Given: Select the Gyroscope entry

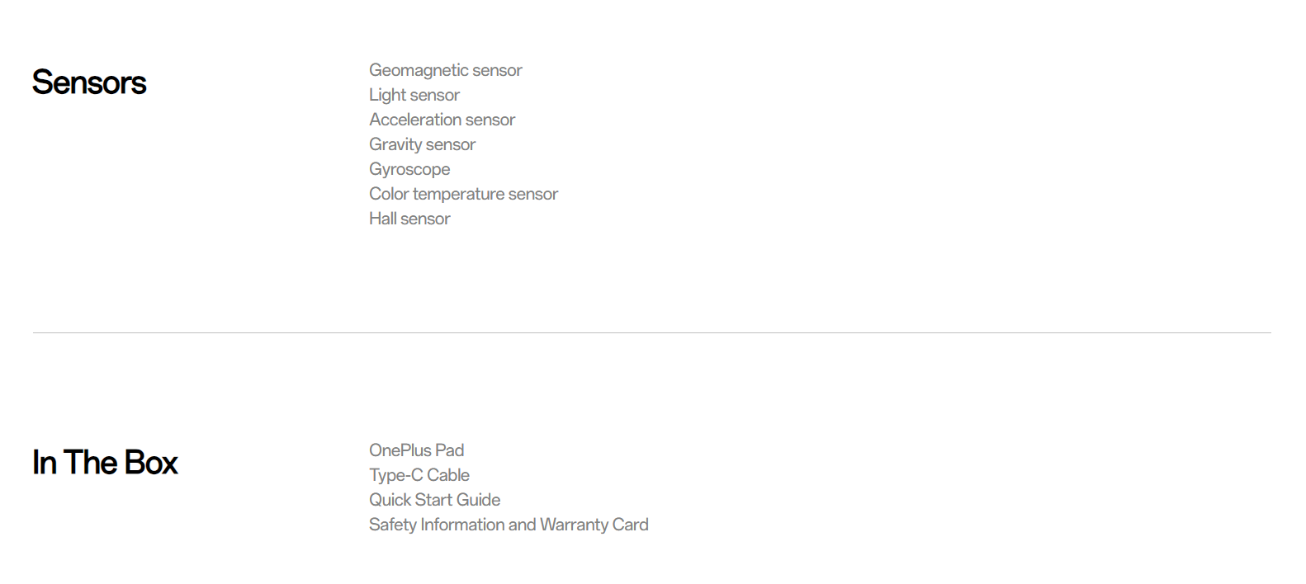Looking at the screenshot, I should 409,169.
